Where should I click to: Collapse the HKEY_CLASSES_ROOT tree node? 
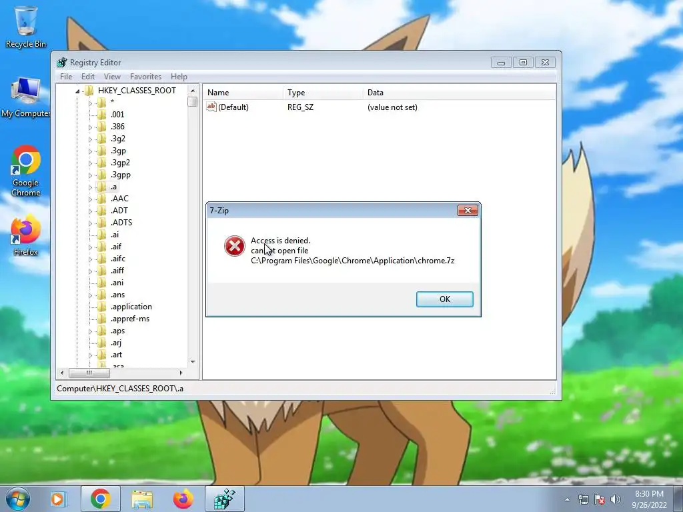tap(77, 91)
